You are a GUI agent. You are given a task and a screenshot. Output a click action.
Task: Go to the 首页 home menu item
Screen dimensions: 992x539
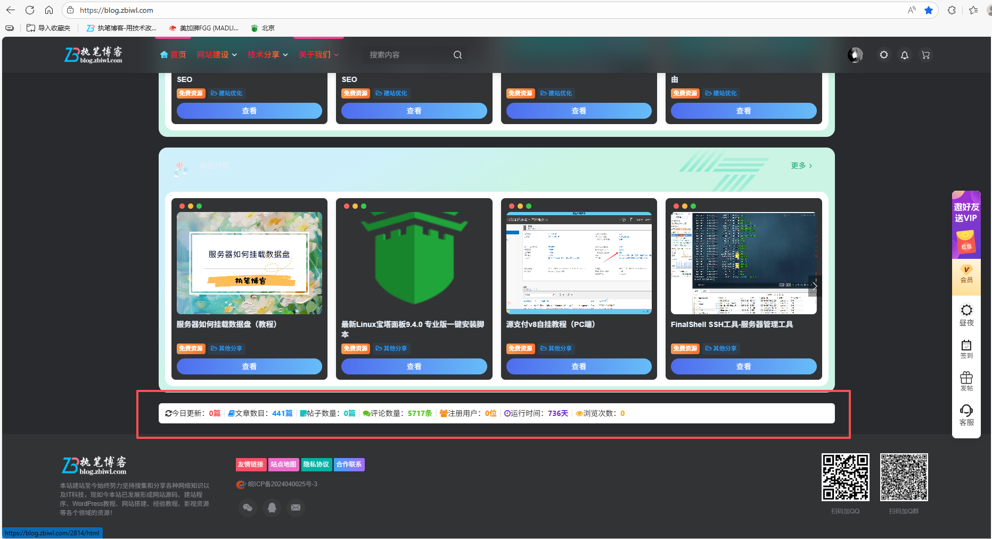click(173, 55)
